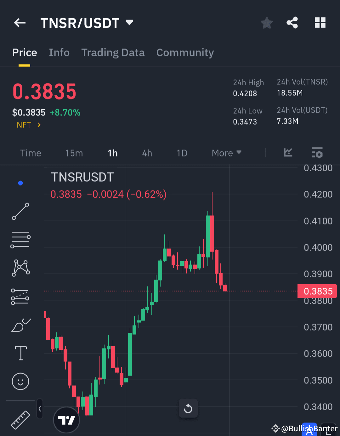Open the Community tab

pyautogui.click(x=185, y=53)
